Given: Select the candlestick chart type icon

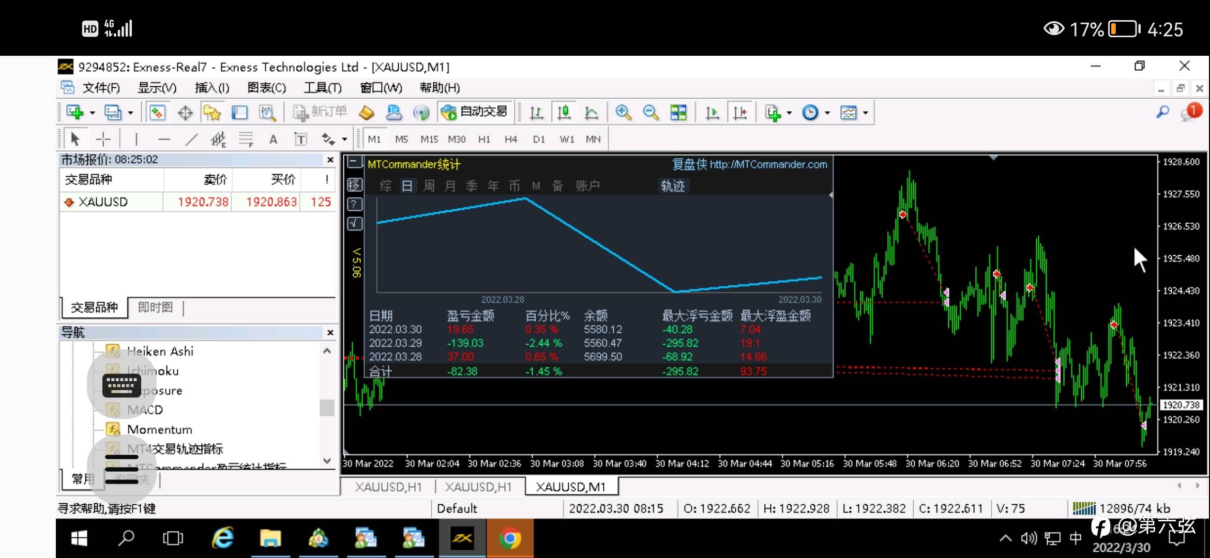Looking at the screenshot, I should point(564,112).
